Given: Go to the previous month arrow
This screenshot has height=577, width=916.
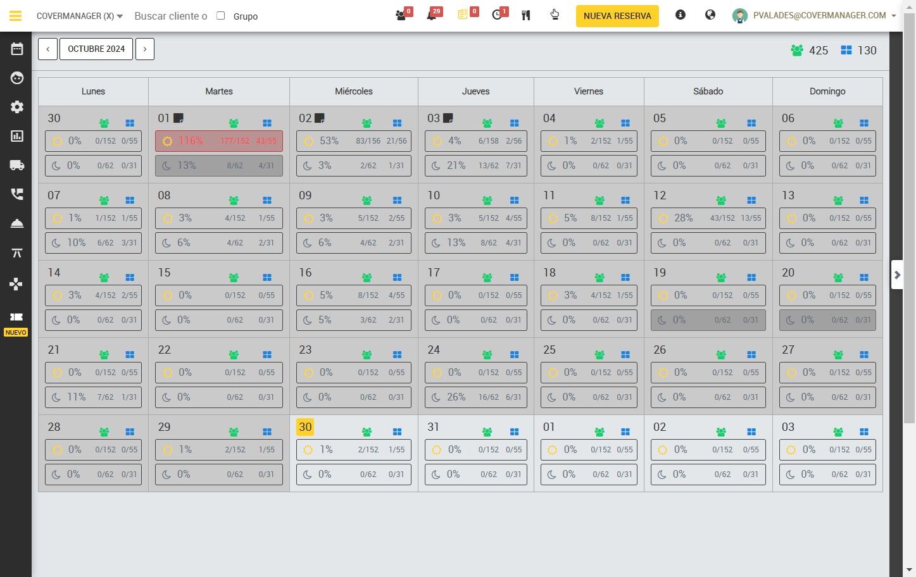Looking at the screenshot, I should coord(47,49).
